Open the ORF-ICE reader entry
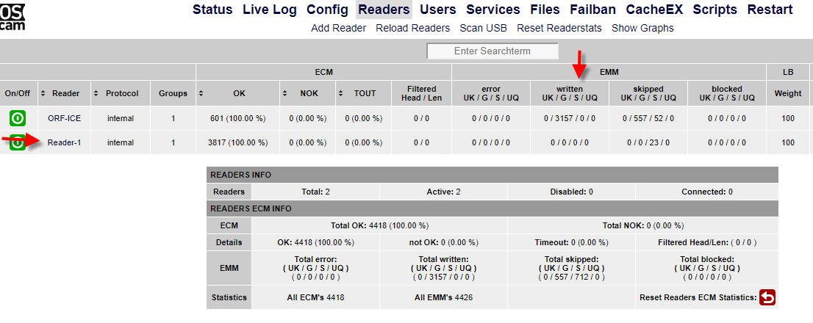813x323 pixels. coord(65,118)
